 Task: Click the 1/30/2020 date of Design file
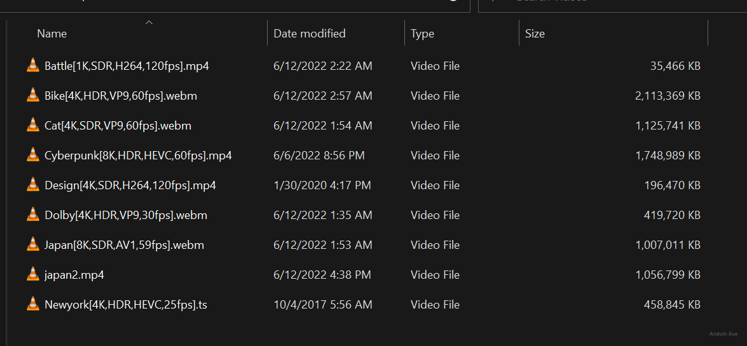[x=321, y=185]
